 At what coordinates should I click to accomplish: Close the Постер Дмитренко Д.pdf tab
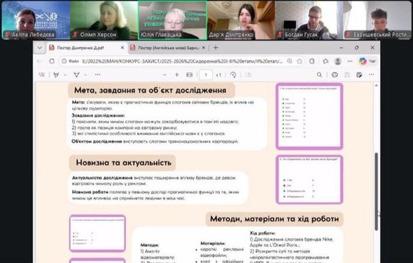coord(122,47)
